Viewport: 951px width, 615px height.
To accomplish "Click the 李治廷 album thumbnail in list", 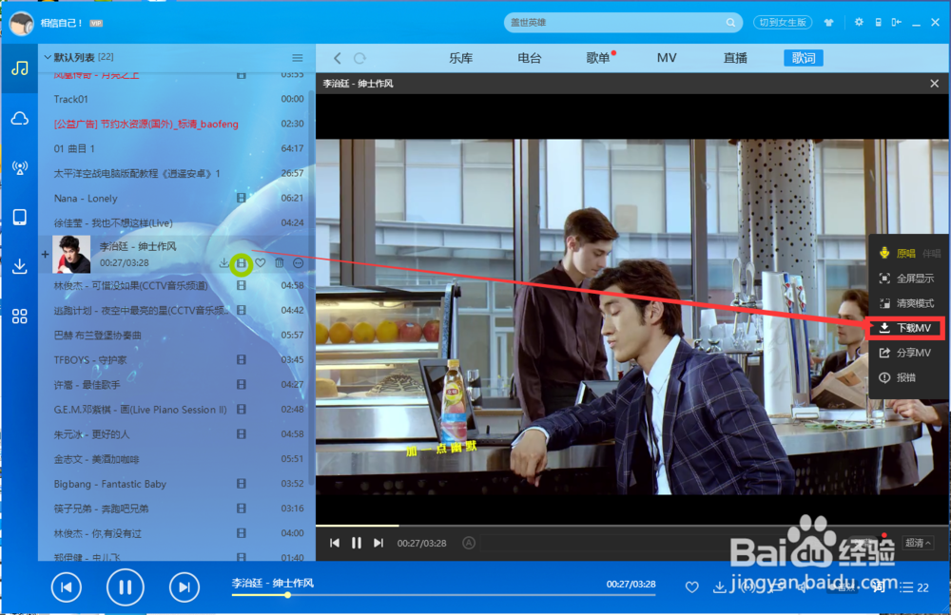I will [x=71, y=254].
